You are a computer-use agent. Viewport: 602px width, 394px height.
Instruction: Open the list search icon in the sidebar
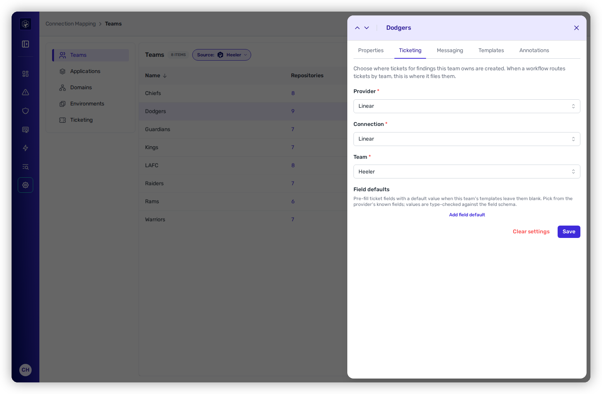(25, 166)
